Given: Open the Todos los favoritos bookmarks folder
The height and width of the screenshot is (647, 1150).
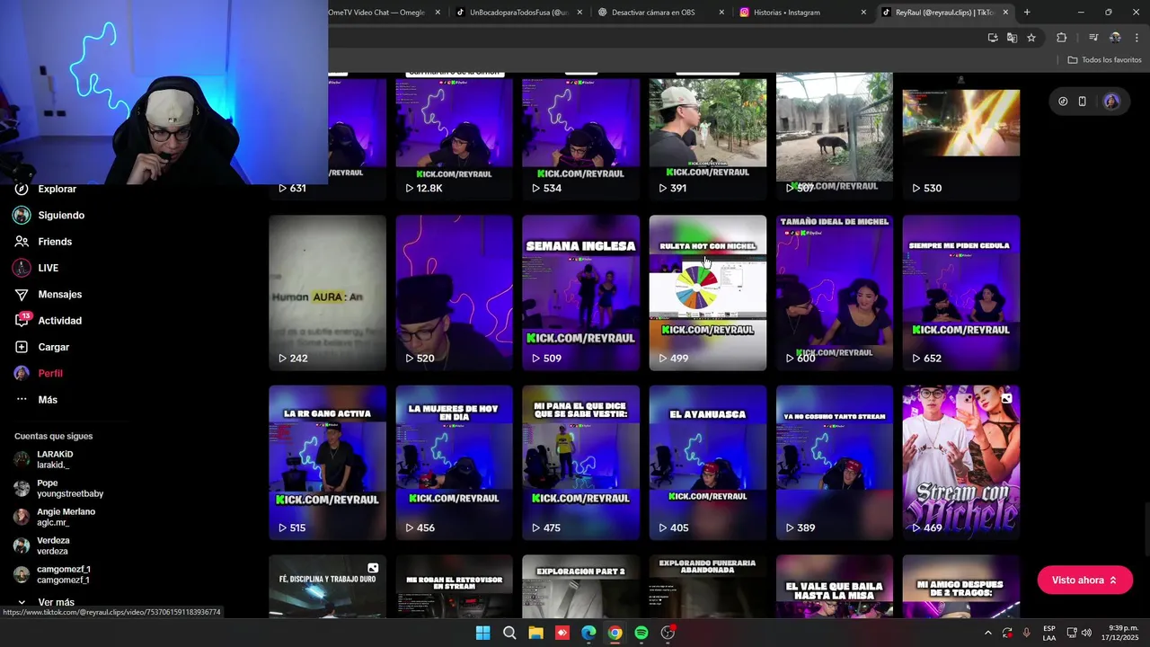Looking at the screenshot, I should click(x=1104, y=60).
